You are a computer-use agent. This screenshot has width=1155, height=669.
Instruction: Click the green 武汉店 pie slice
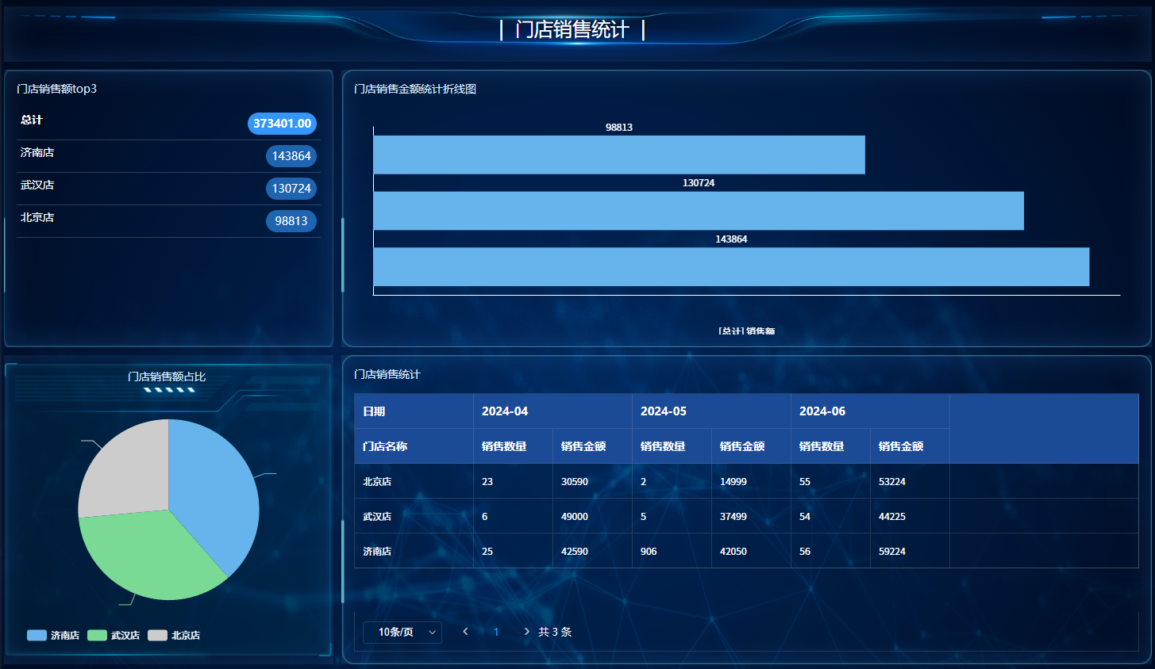tap(151, 555)
